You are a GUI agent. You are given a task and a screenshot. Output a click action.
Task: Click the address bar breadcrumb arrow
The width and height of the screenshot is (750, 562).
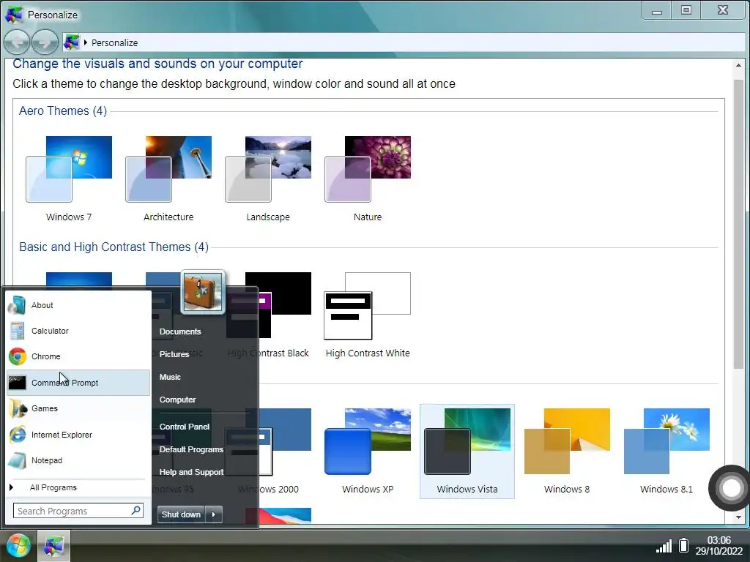coord(86,42)
